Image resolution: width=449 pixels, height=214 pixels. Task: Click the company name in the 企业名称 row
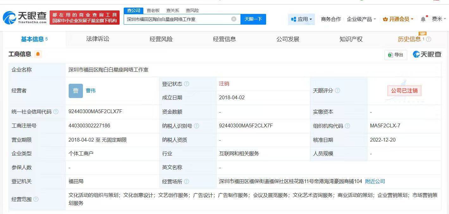pos(109,70)
